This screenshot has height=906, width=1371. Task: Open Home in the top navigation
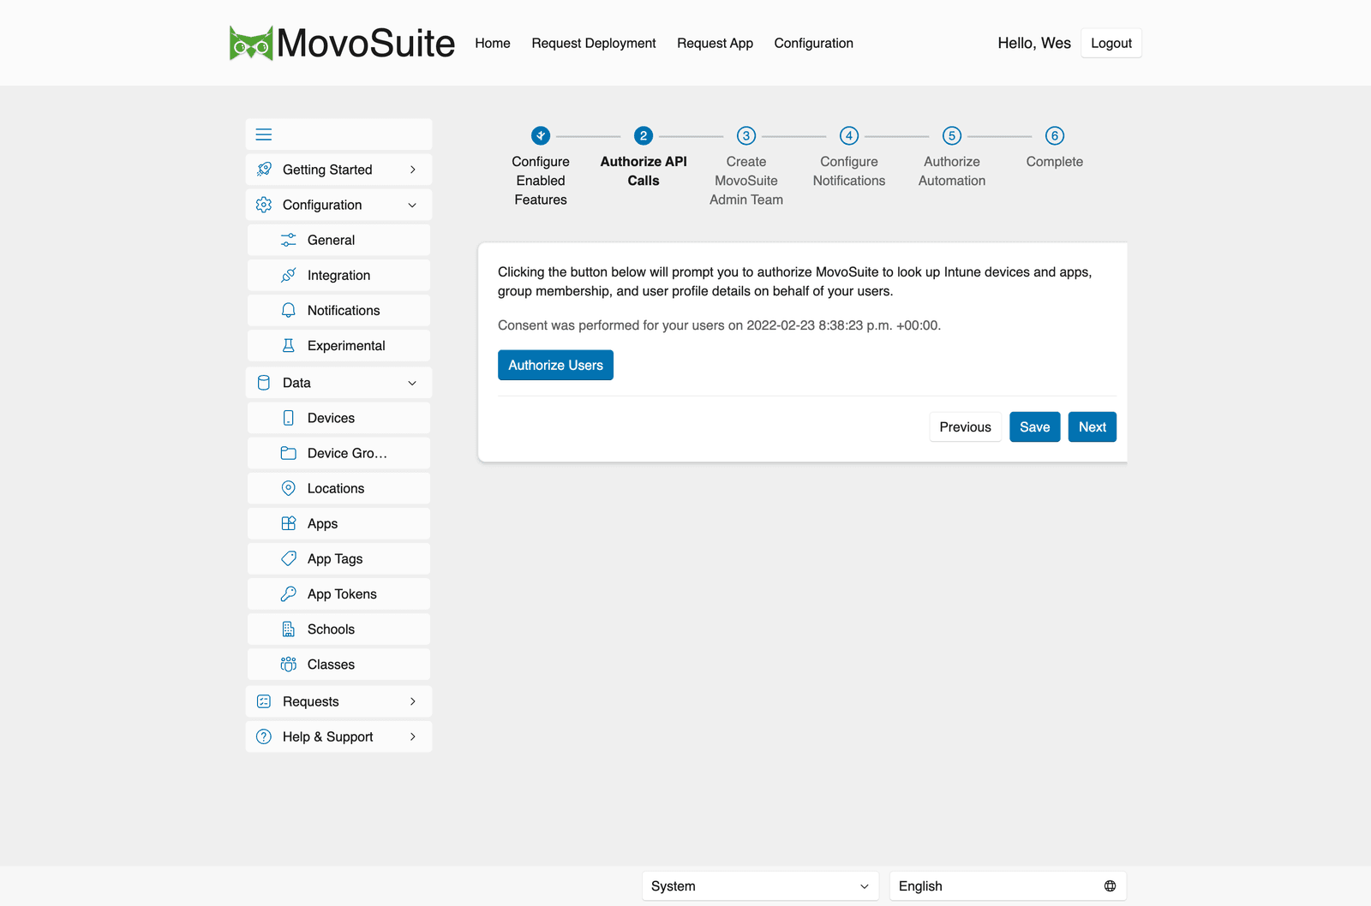click(493, 43)
